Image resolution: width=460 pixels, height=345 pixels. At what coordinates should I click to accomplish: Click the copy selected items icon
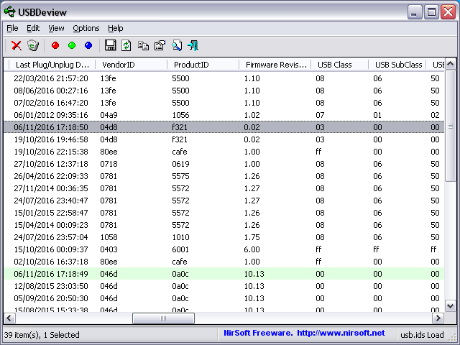(x=143, y=45)
